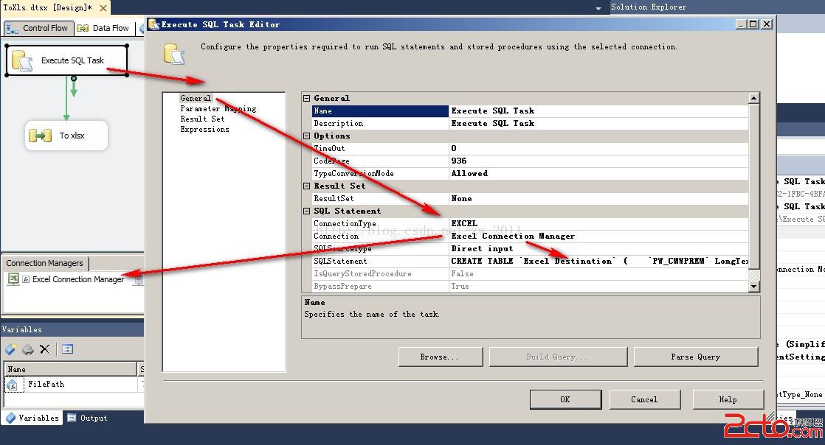Click the green Excel connection icon
The height and width of the screenshot is (445, 825).
pyautogui.click(x=14, y=279)
